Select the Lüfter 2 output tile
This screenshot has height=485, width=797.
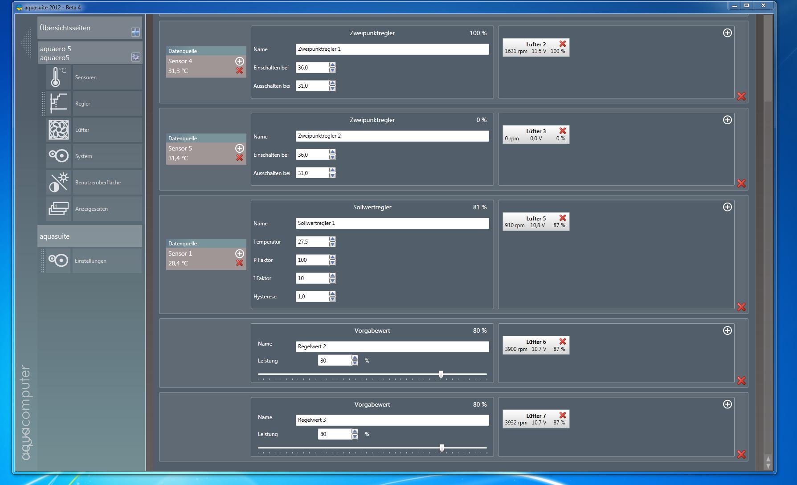tap(536, 47)
